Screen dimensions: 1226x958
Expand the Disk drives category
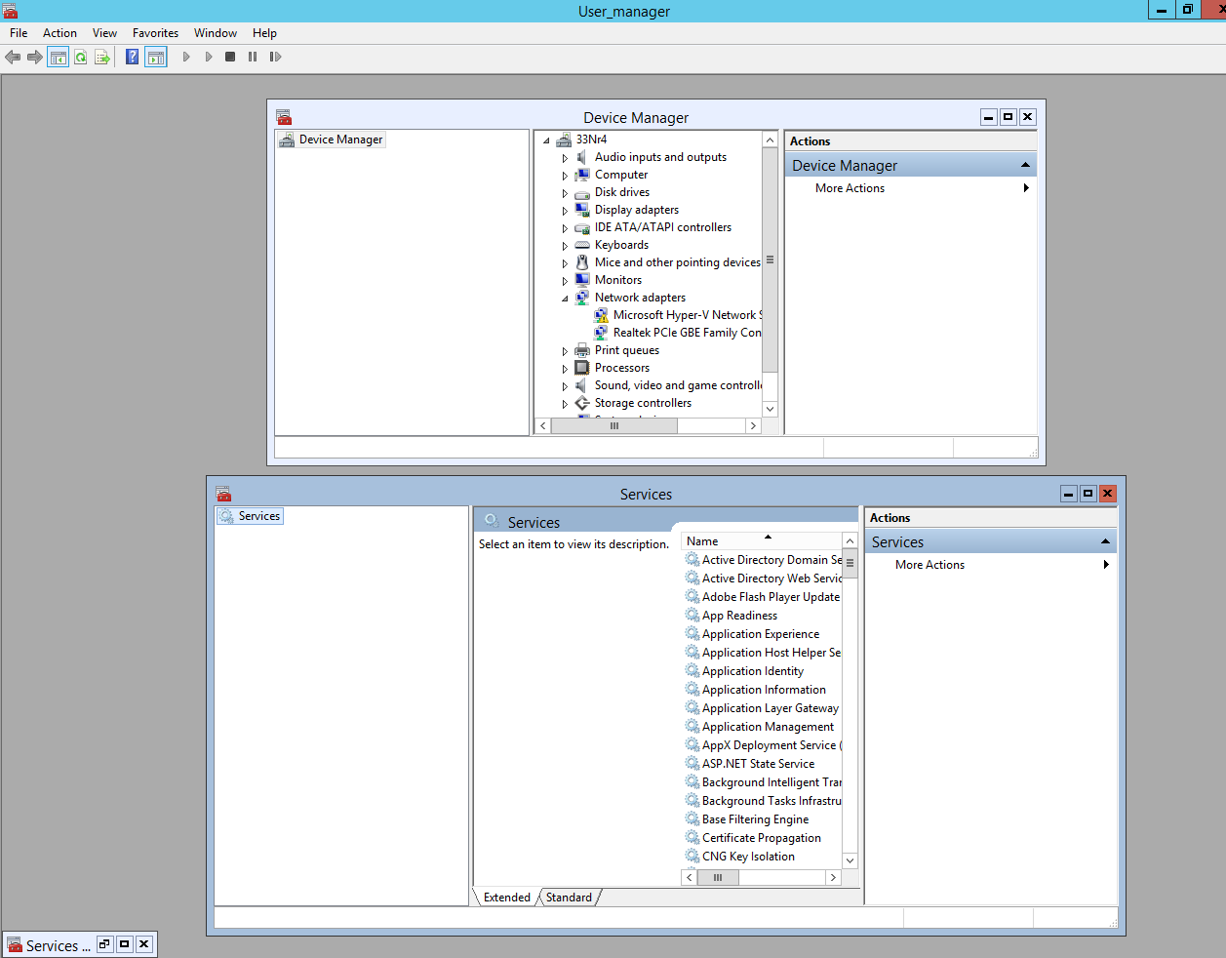(565, 193)
